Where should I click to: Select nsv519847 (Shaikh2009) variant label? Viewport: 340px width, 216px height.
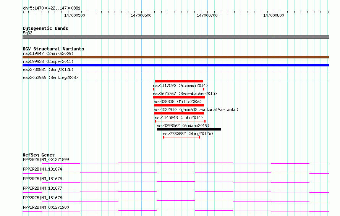[x=48, y=53]
